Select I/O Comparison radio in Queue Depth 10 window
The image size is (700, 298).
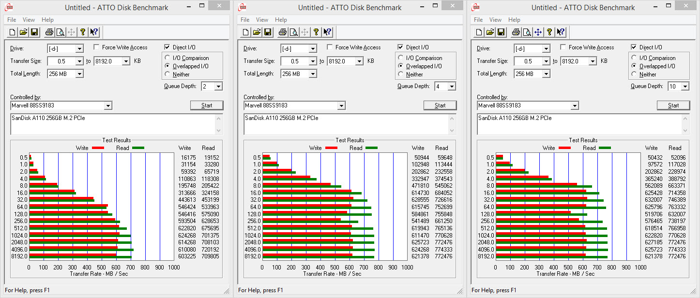pyautogui.click(x=635, y=58)
